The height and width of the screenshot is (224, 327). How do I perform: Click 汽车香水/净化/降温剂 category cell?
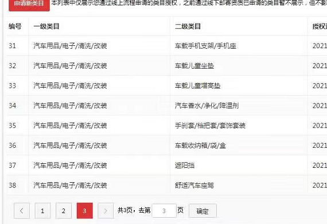click(x=207, y=106)
